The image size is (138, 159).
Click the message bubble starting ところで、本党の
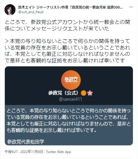point(69,125)
